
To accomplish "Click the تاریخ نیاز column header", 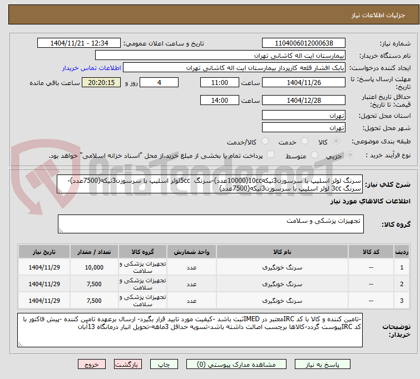I will pos(44,252).
